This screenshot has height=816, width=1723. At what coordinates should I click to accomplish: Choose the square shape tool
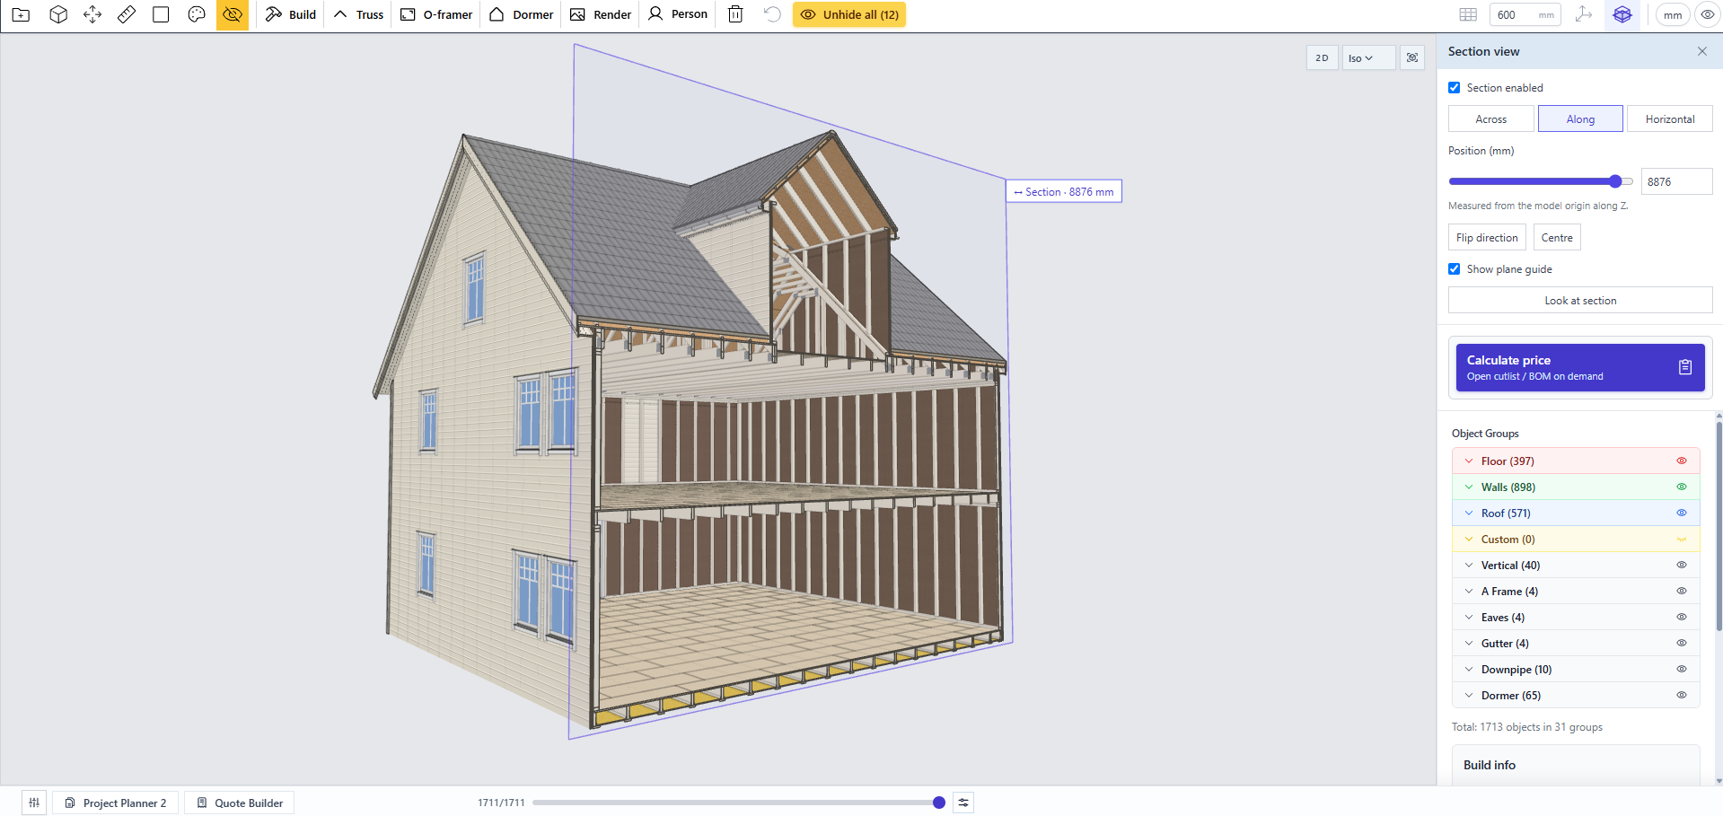pyautogui.click(x=161, y=14)
